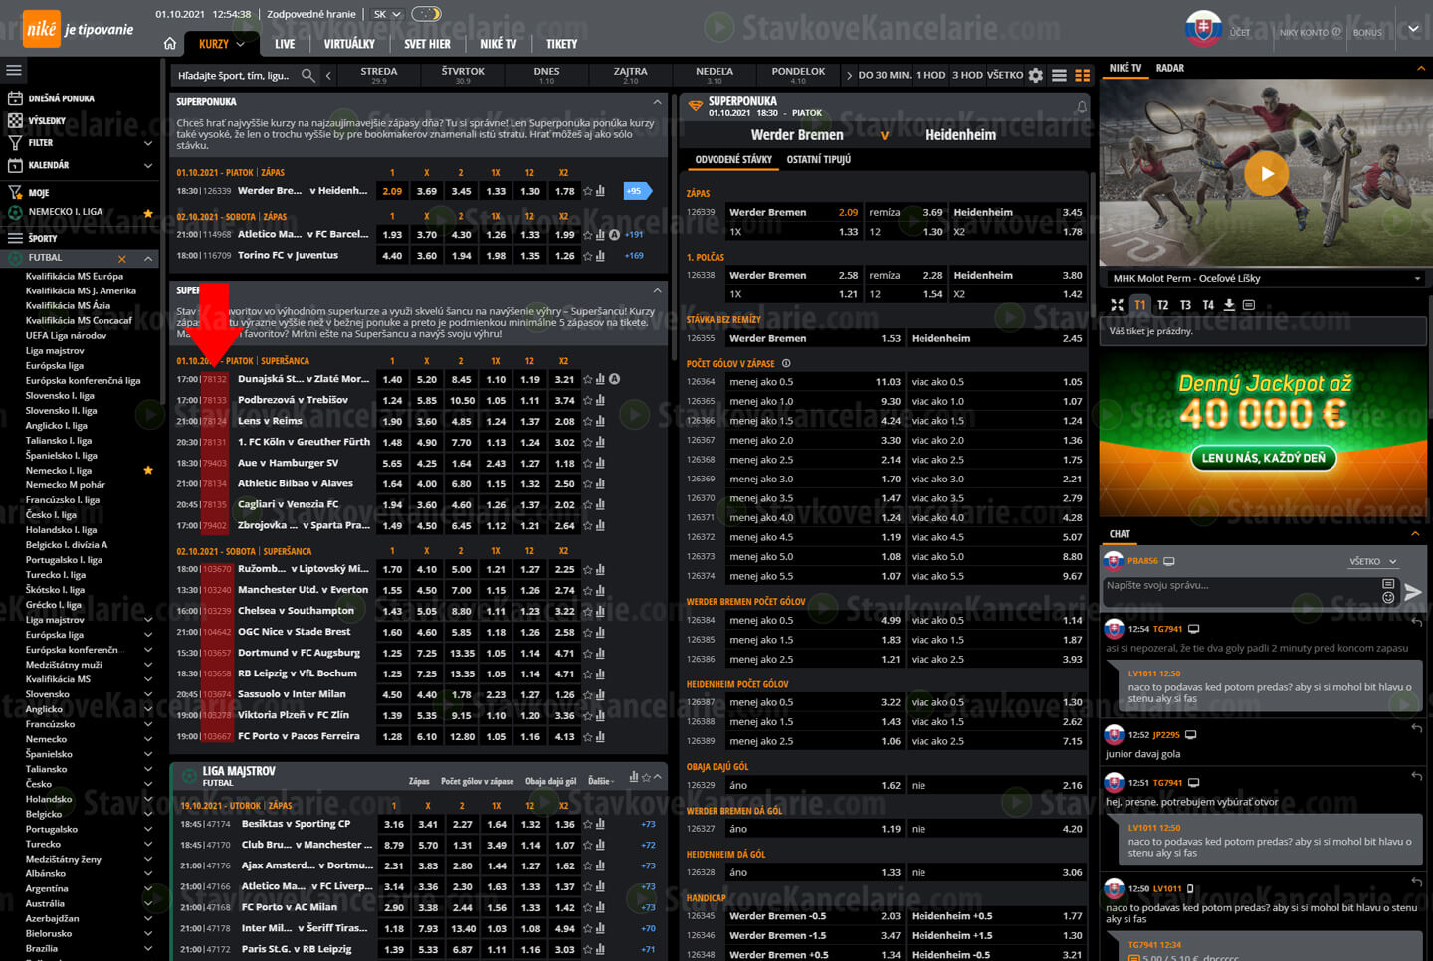Select ticket tab T2
The width and height of the screenshot is (1433, 961).
click(x=1162, y=305)
